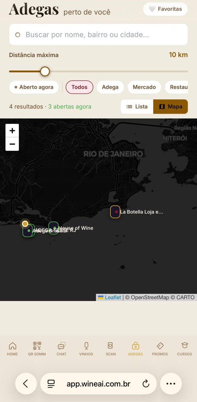The height and width of the screenshot is (402, 197).
Task: Open the Leaflet attribution link
Action: point(110,298)
